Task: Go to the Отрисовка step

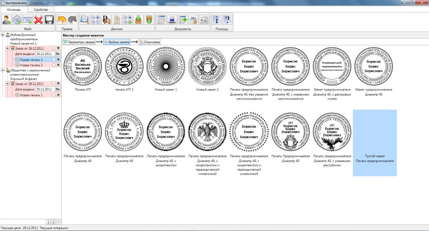Action: tap(149, 42)
